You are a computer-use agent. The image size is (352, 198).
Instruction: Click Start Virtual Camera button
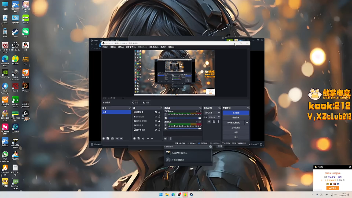tap(234, 123)
